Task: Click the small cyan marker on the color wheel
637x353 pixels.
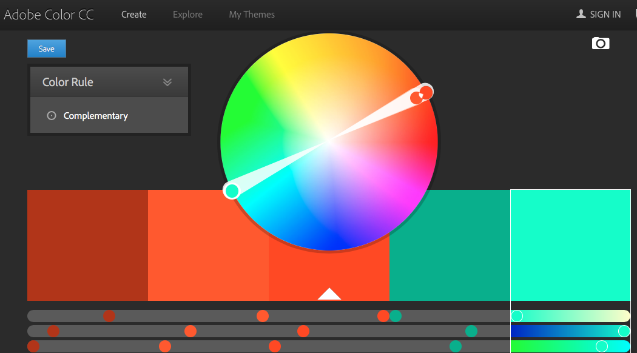Action: 231,190
